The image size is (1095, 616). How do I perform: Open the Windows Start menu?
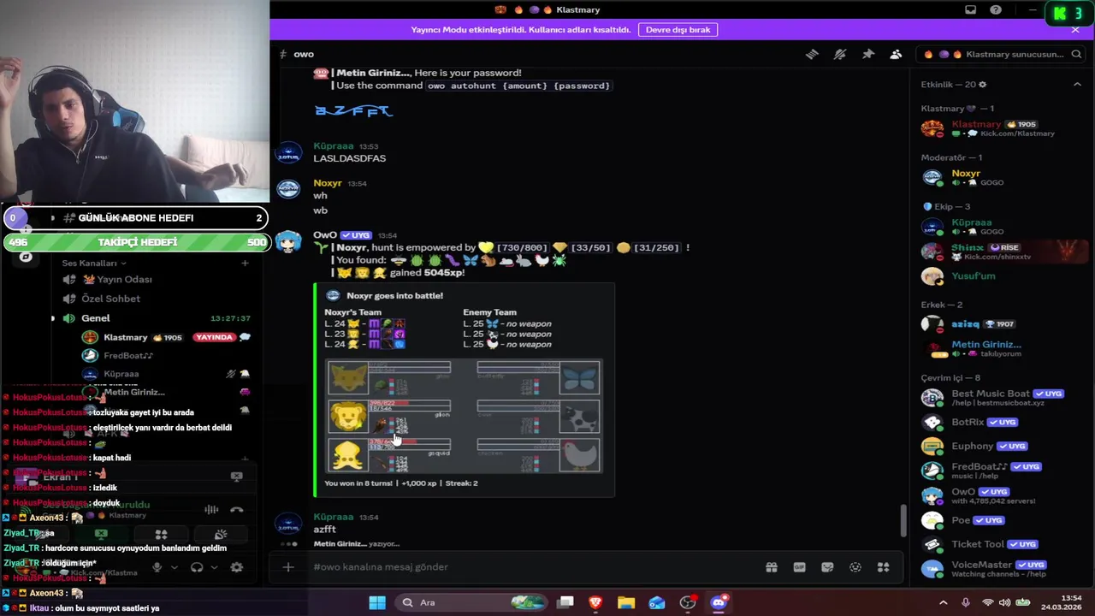377,602
